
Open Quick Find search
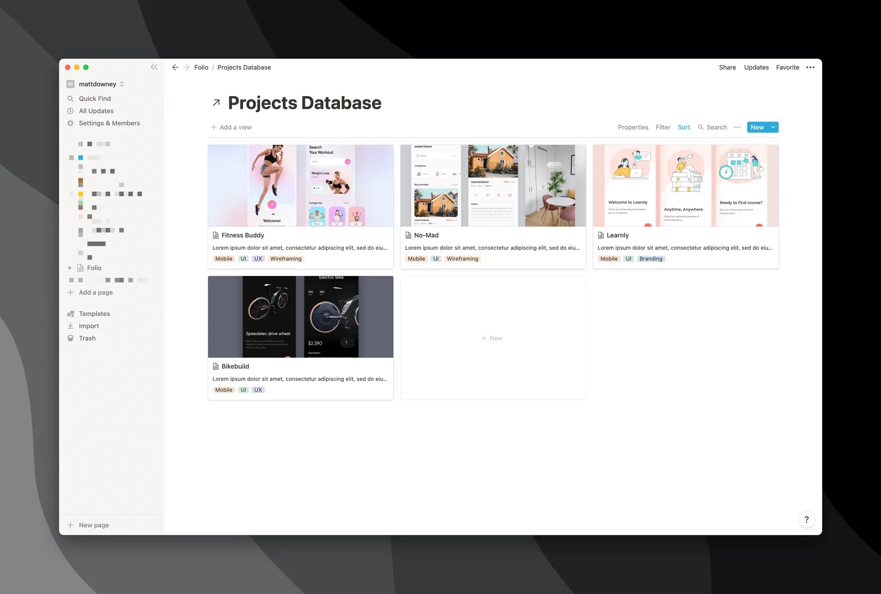coord(95,99)
